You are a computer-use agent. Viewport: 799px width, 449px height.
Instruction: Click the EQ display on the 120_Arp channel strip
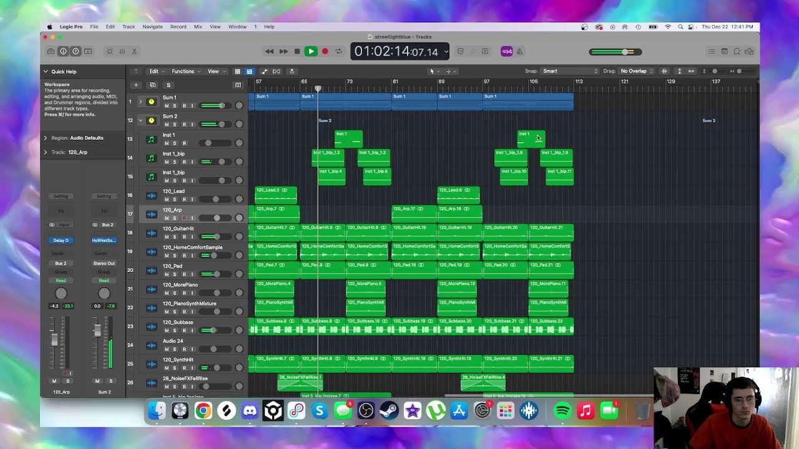61,211
